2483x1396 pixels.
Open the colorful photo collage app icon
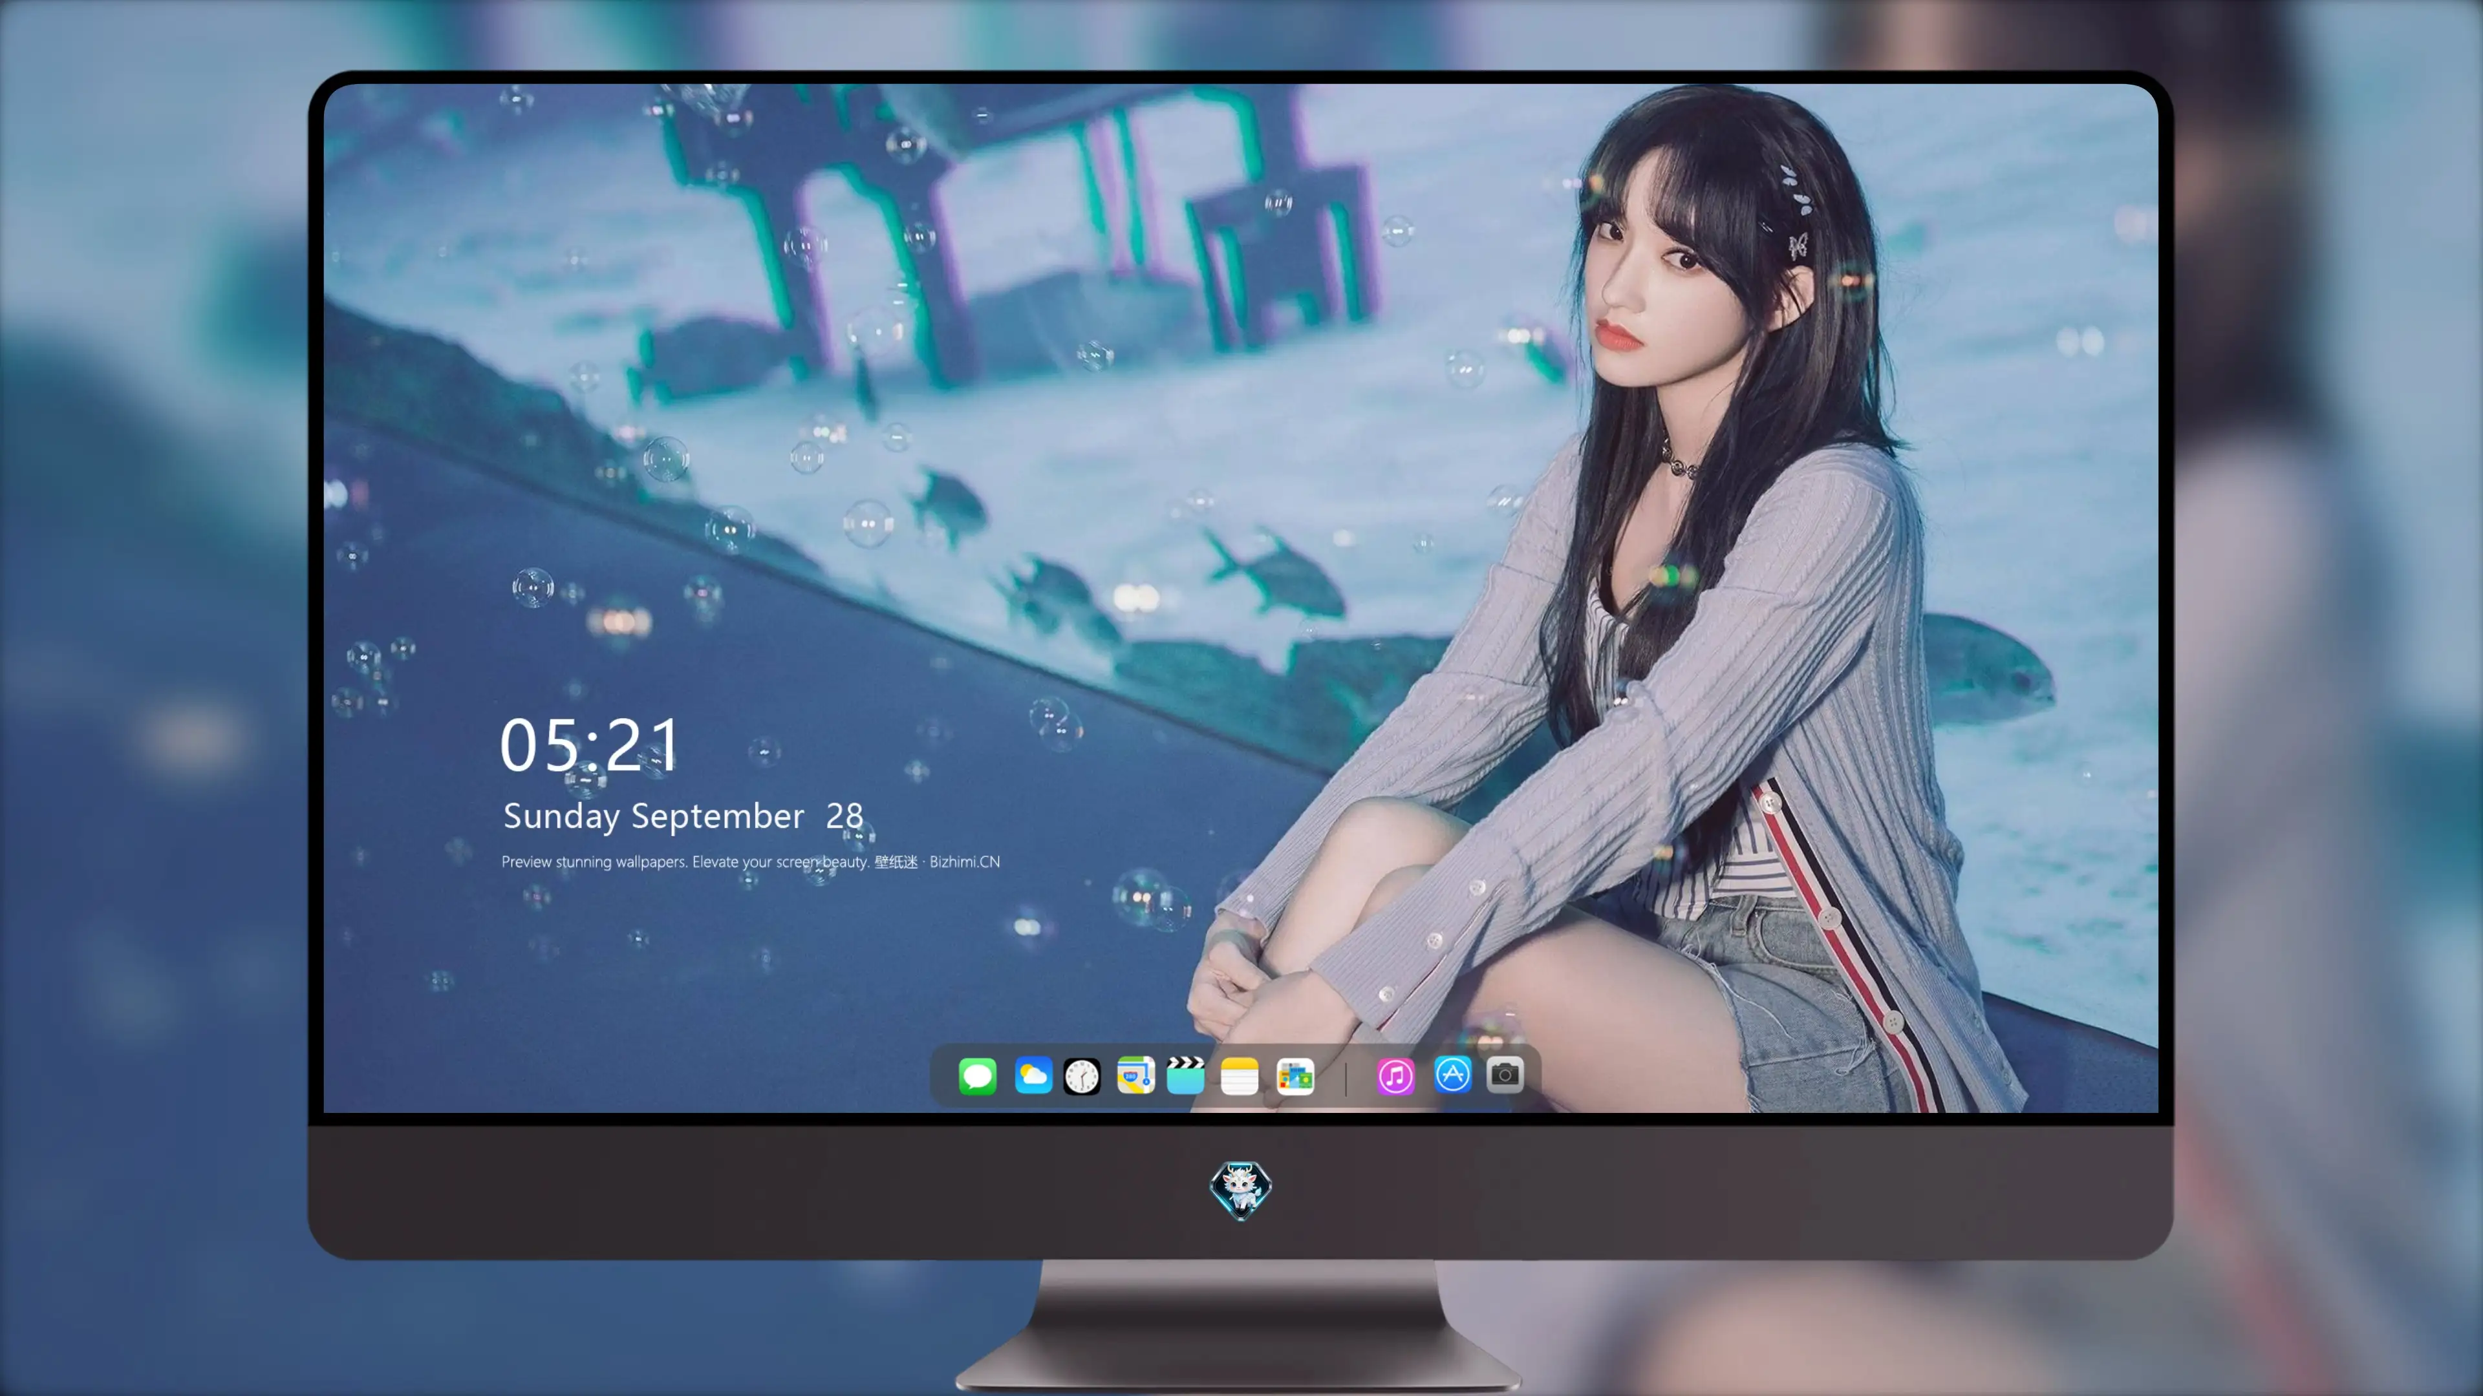click(x=1295, y=1075)
